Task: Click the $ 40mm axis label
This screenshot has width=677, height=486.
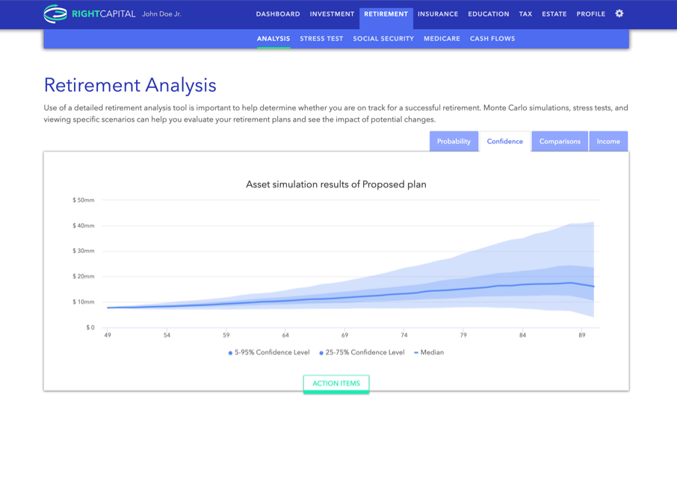Action: point(84,225)
